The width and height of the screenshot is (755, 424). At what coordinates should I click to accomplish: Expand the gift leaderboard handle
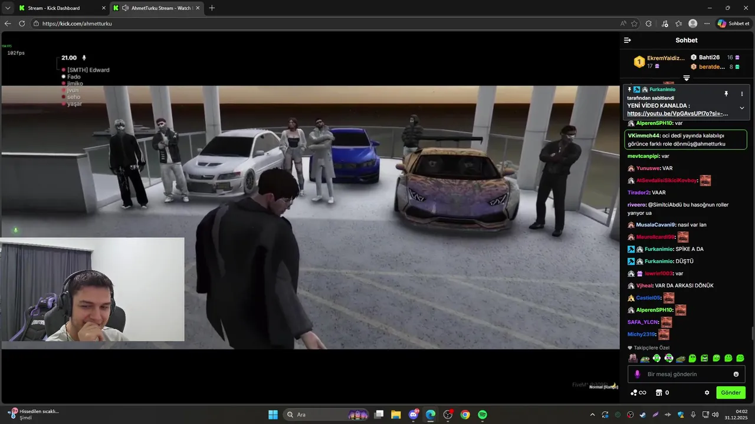(x=687, y=78)
